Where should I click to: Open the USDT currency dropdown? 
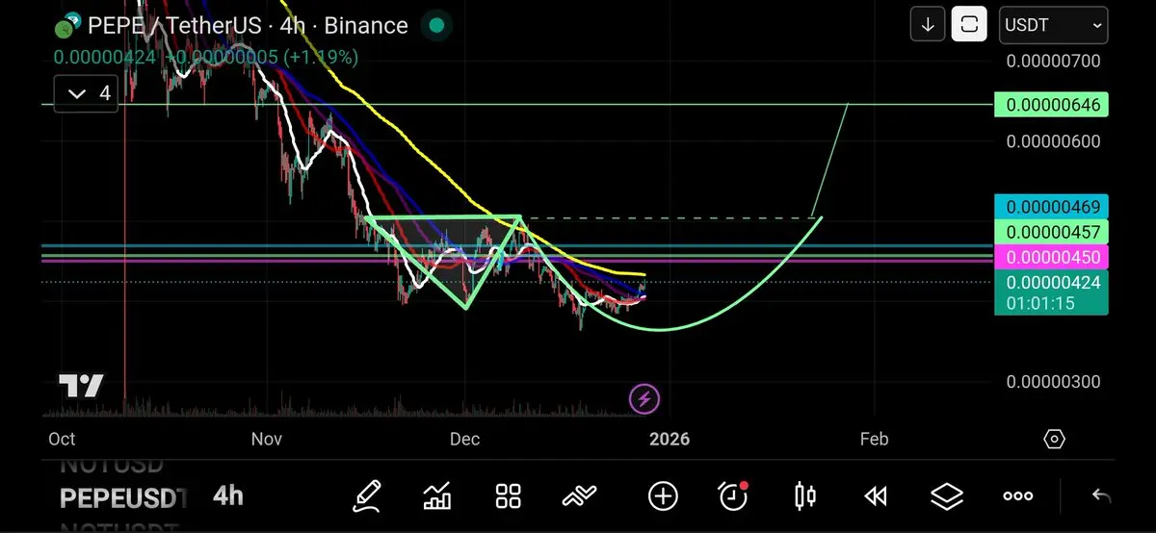pyautogui.click(x=1053, y=25)
